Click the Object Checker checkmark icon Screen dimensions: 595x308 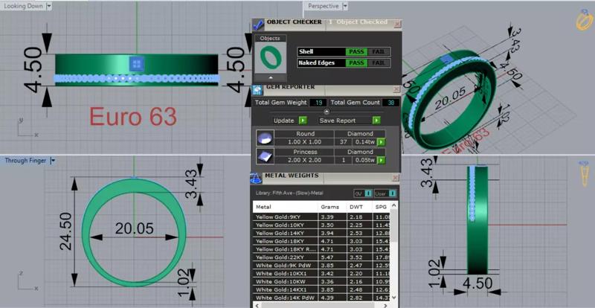click(x=258, y=25)
